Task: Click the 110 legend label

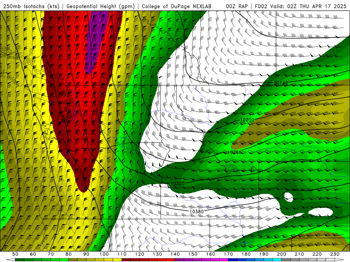Action: pos(122,254)
